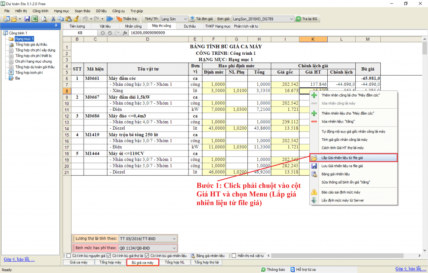This screenshot has width=428, height=273.
Task: Open the Công cụ menu
Action: 118,11
